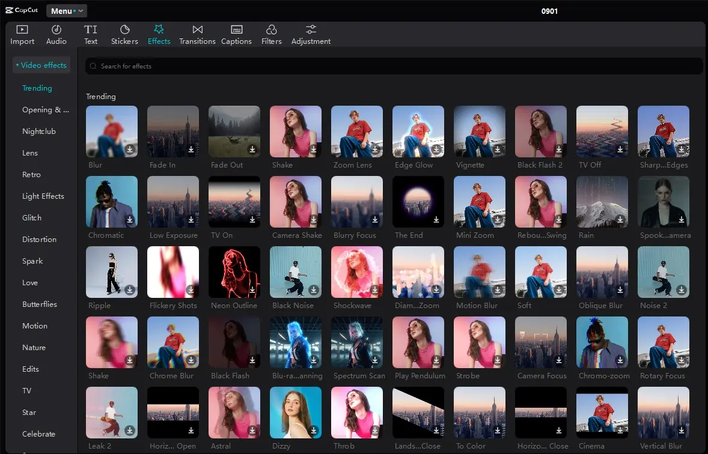708x454 pixels.
Task: Choose the Lens category
Action: coord(30,153)
